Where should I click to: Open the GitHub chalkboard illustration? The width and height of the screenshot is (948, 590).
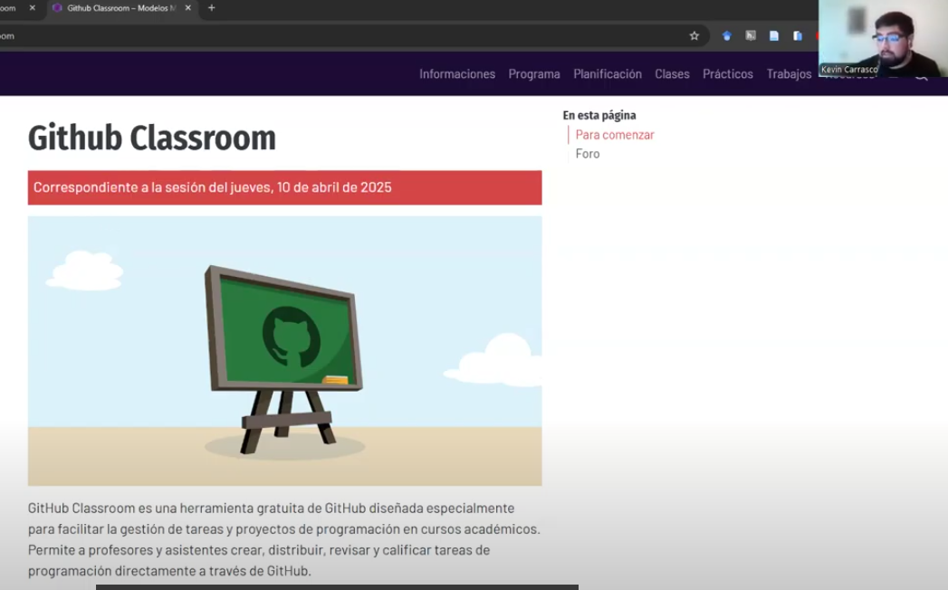coord(285,351)
